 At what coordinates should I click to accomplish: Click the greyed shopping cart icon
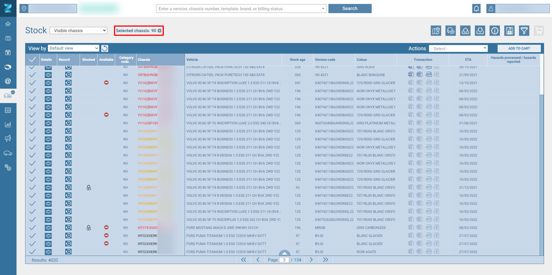pyautogui.click(x=539, y=31)
